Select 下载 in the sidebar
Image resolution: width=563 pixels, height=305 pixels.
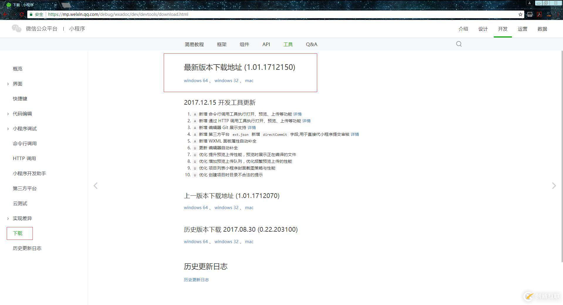(18, 233)
